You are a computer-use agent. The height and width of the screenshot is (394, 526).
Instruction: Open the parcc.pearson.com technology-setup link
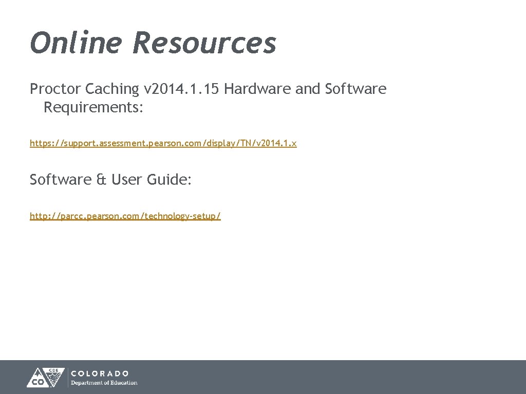125,216
